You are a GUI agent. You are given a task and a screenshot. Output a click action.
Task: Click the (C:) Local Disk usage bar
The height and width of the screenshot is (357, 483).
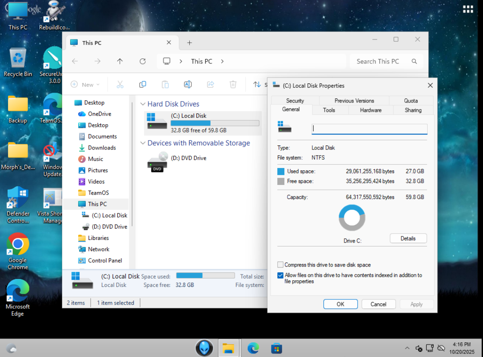(x=215, y=123)
